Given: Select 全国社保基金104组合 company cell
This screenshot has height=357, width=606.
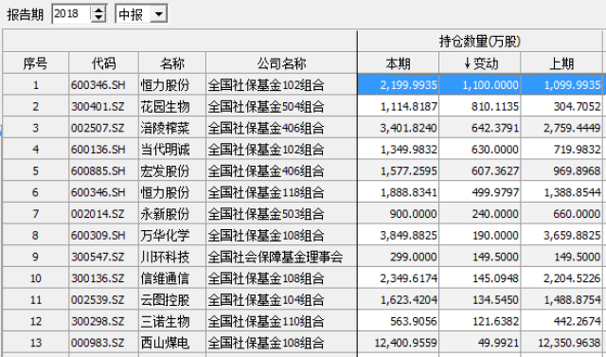Looking at the screenshot, I should pyautogui.click(x=282, y=299).
